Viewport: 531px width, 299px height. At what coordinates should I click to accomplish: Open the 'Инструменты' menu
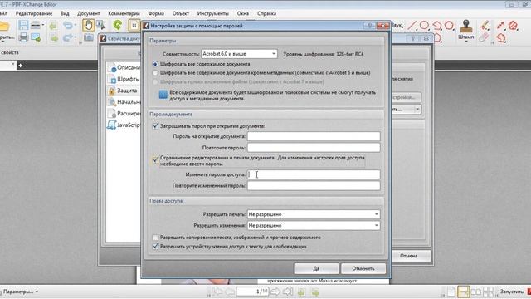point(213,13)
